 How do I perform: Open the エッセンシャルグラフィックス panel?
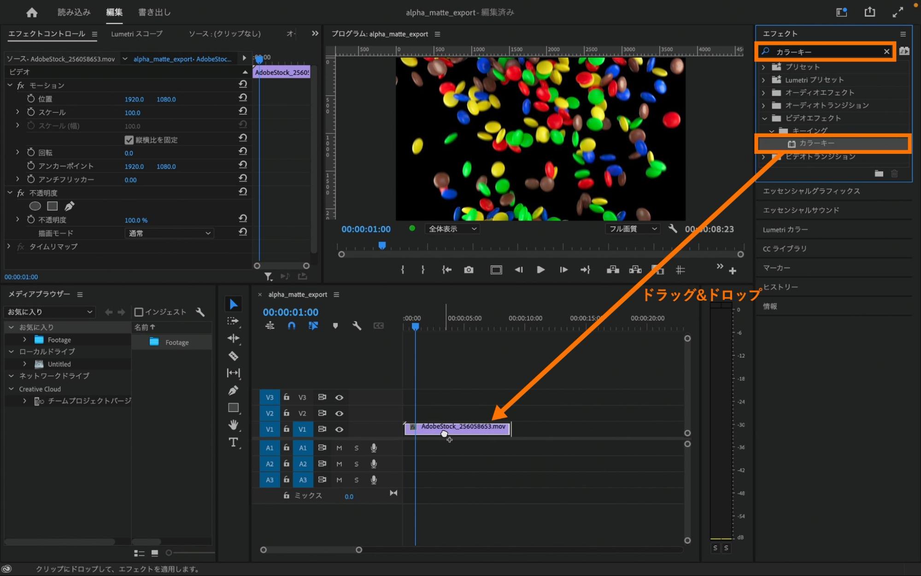point(811,191)
